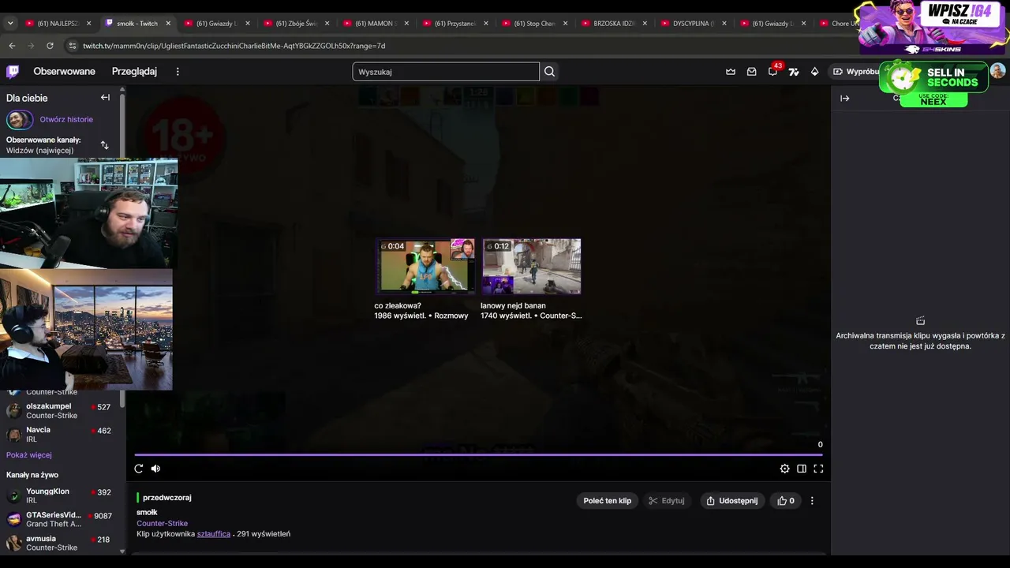Open the whispers envelope icon
Viewport: 1010px width, 568px height.
pos(752,72)
